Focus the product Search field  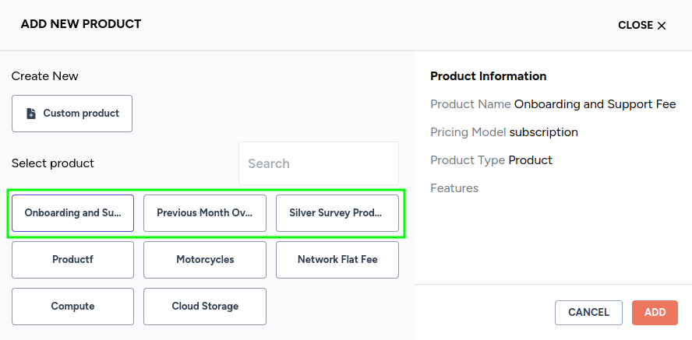[318, 163]
